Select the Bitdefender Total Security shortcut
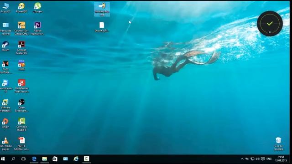Image resolution: width=292 pixels, height=164 pixels. coord(21,86)
